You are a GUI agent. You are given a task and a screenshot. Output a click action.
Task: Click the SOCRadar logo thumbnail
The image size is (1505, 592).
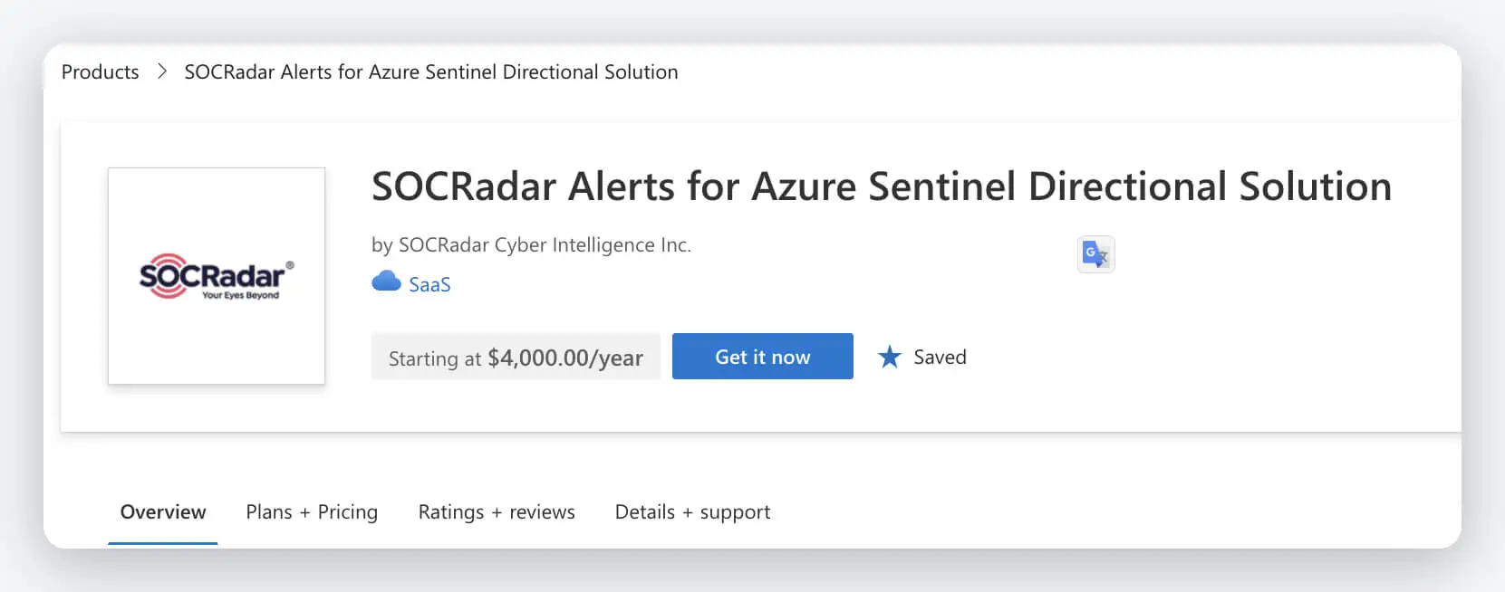(217, 276)
